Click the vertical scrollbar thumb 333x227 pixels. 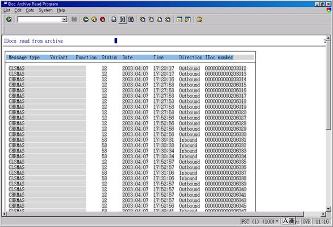click(x=328, y=85)
